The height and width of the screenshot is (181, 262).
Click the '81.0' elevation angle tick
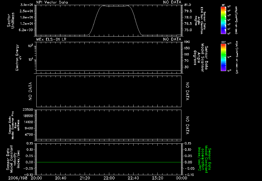(x=188, y=5)
